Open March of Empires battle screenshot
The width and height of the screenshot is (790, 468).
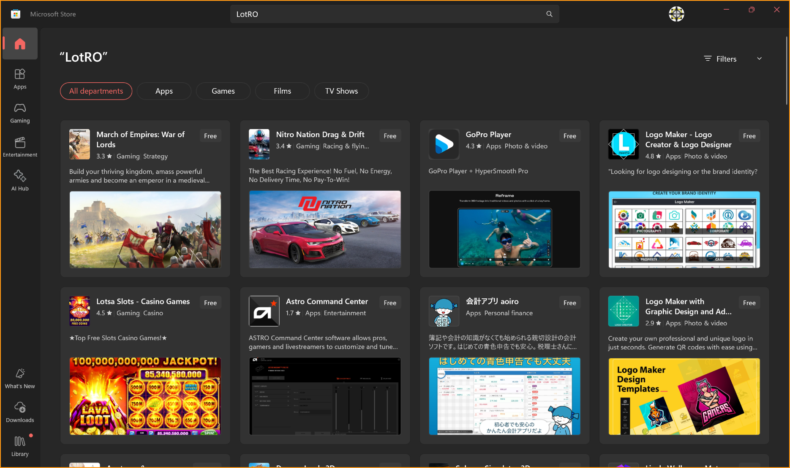(145, 230)
